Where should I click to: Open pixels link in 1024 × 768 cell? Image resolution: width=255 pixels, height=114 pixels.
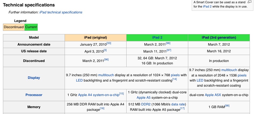(x=175, y=75)
